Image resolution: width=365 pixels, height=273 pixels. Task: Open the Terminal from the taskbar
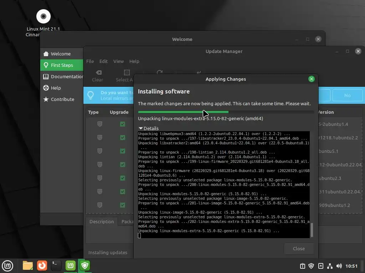(56, 266)
